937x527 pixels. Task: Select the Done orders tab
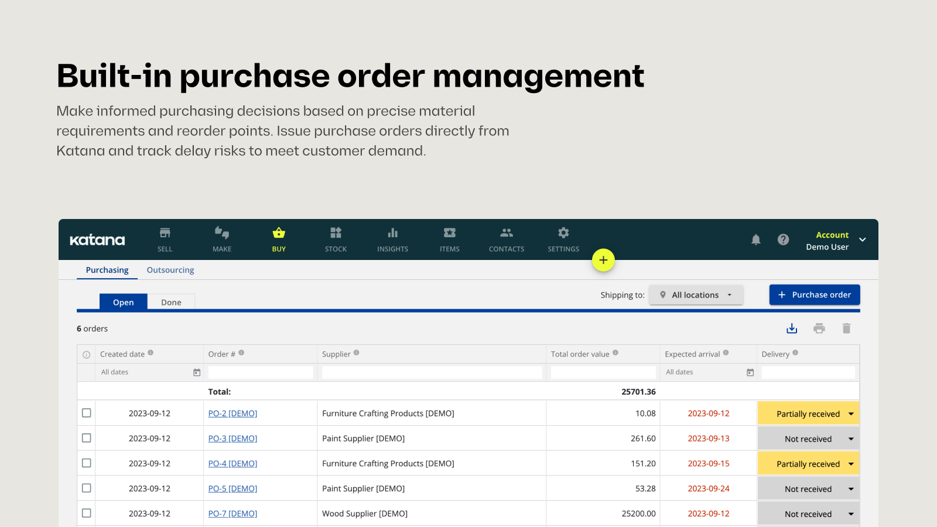tap(171, 302)
